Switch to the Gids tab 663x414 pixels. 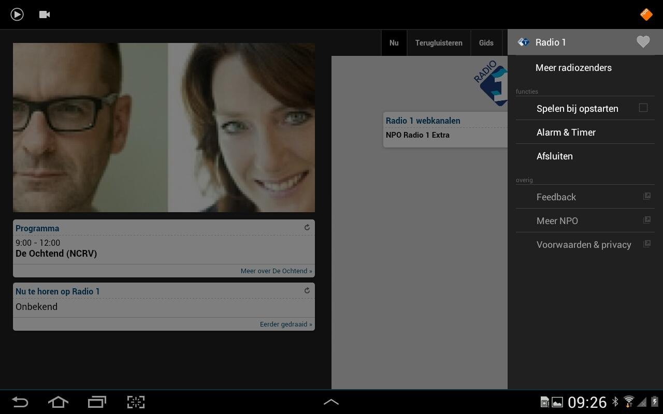click(486, 43)
